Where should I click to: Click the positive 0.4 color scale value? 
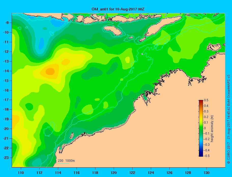(x=206, y=106)
